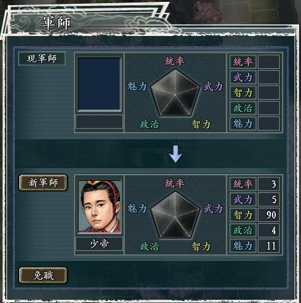Click the empty current strategist portrait
The height and width of the screenshot is (303, 301).
tap(99, 84)
